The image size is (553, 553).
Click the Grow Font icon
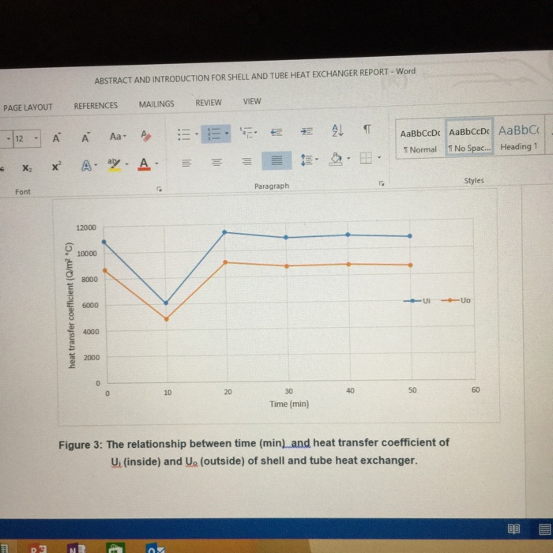(x=56, y=138)
